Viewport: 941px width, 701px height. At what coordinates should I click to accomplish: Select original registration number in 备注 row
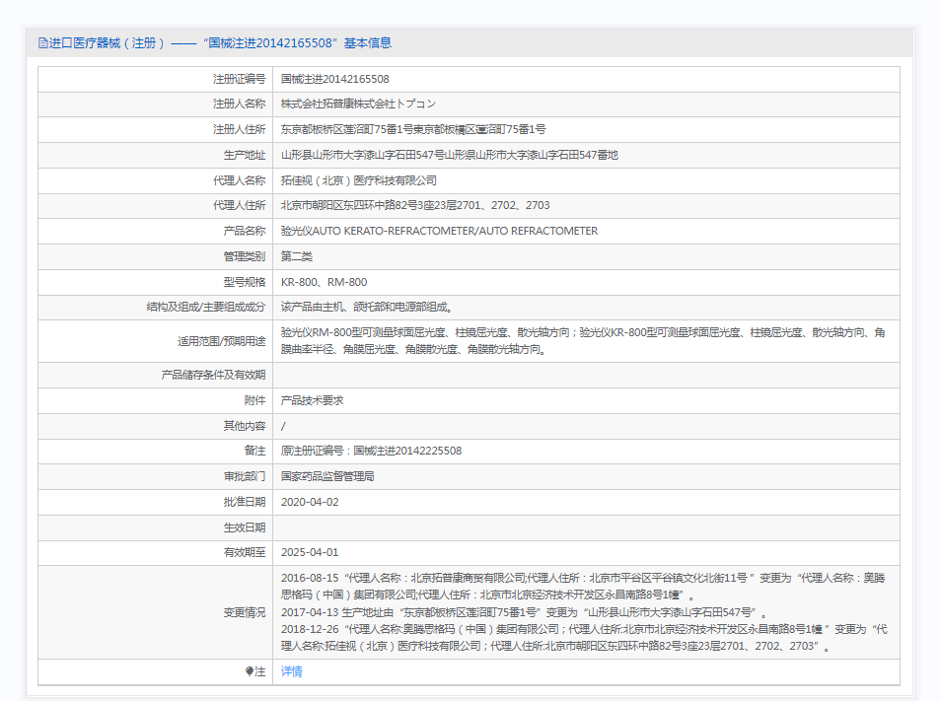[371, 452]
